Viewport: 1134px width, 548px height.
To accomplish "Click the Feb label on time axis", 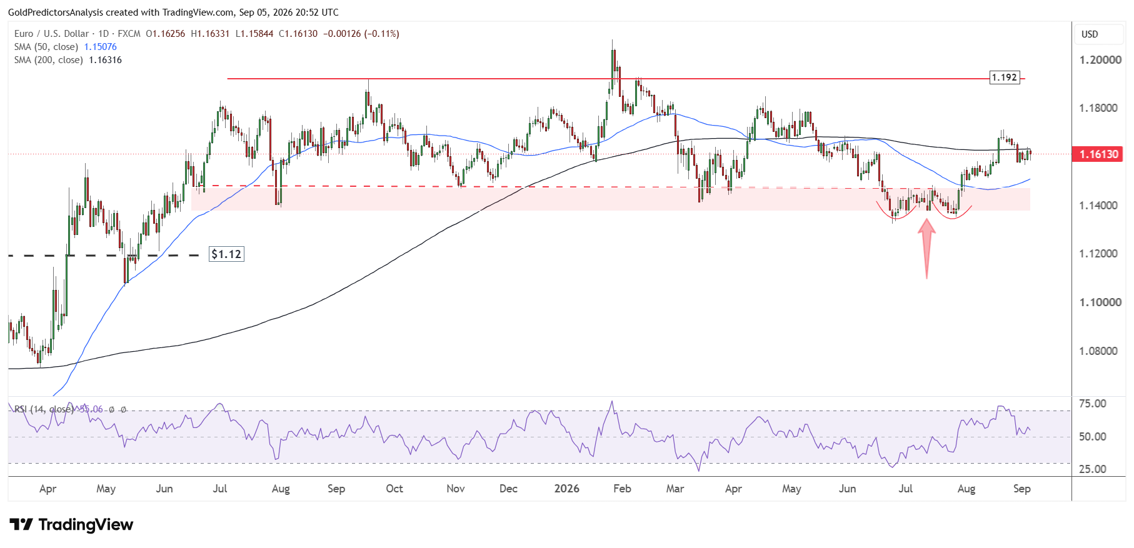I will (622, 489).
